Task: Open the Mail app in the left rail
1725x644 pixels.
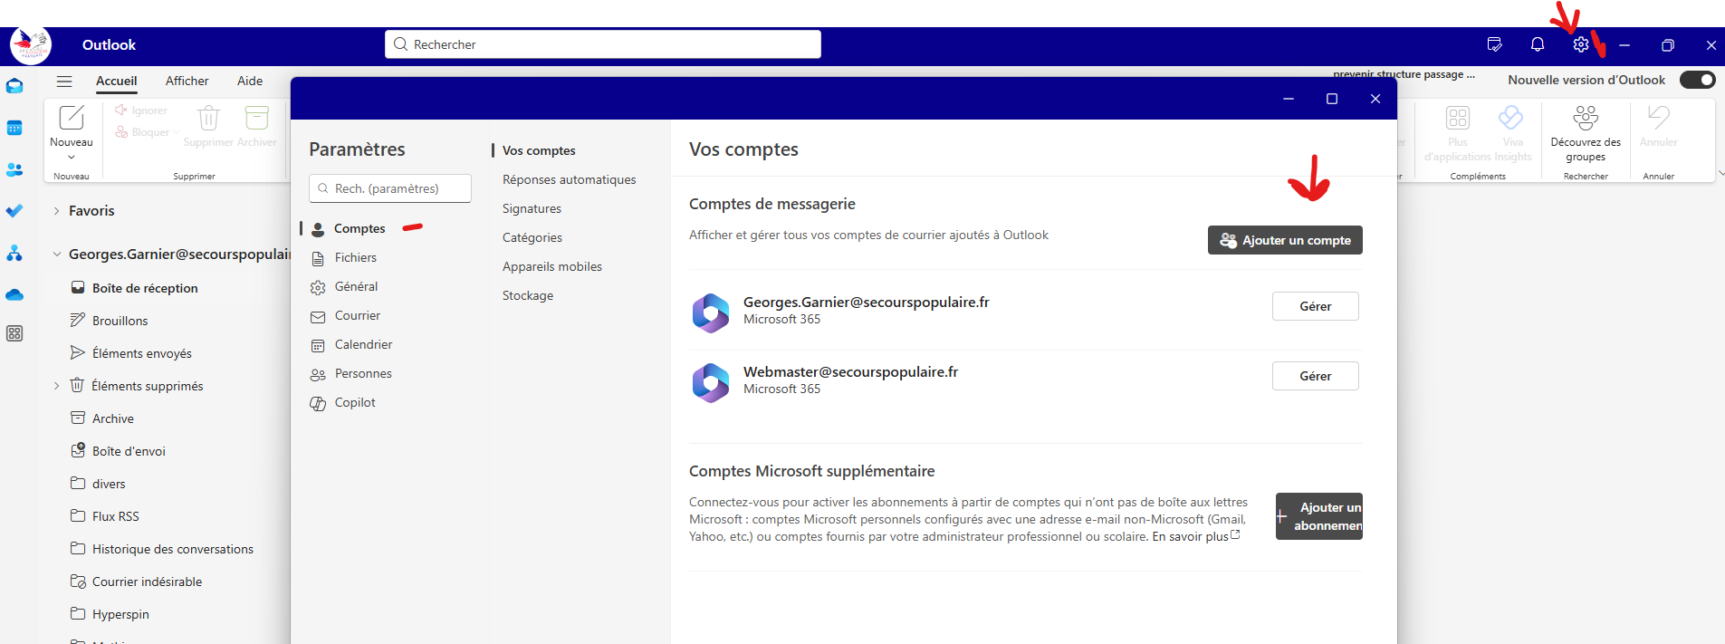Action: click(14, 86)
